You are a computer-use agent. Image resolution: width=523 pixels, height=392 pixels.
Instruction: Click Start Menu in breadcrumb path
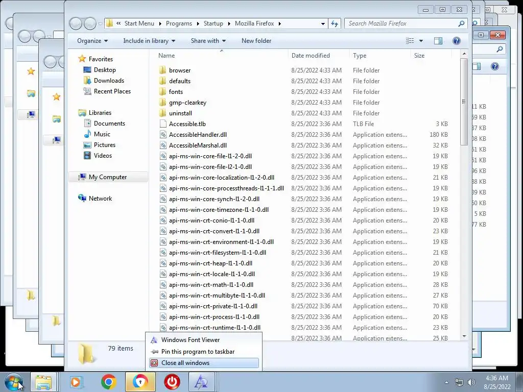tap(139, 23)
